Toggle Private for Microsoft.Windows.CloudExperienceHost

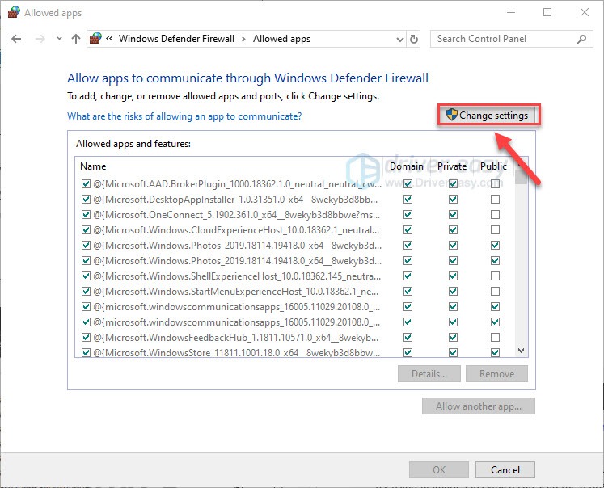coord(453,229)
